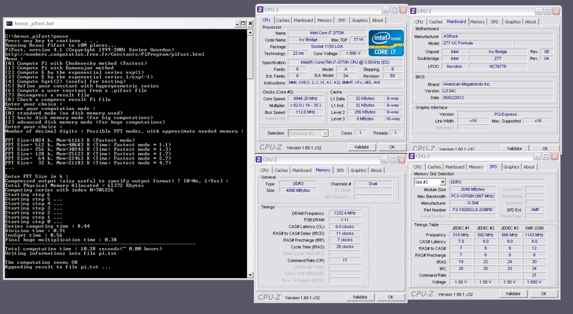The width and height of the screenshot is (573, 314).
Task: Click the Level 3 cache value 8 MBytes
Action: pos(365,119)
